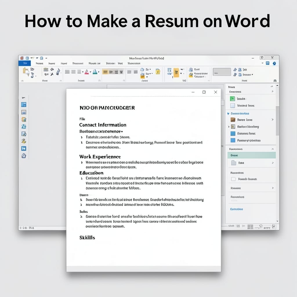The width and height of the screenshot is (297, 297).
Task: Click the green icon row in right panel
Action: pos(250,99)
